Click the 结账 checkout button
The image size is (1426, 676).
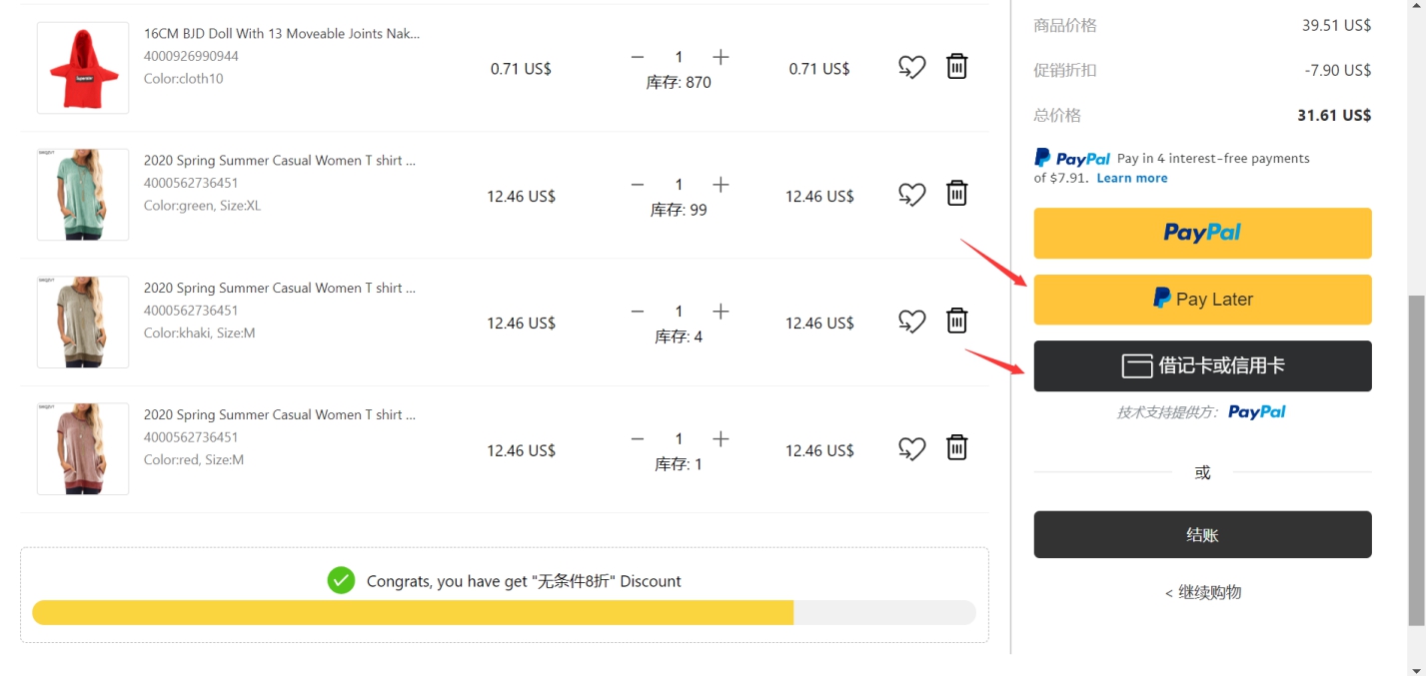[1202, 534]
